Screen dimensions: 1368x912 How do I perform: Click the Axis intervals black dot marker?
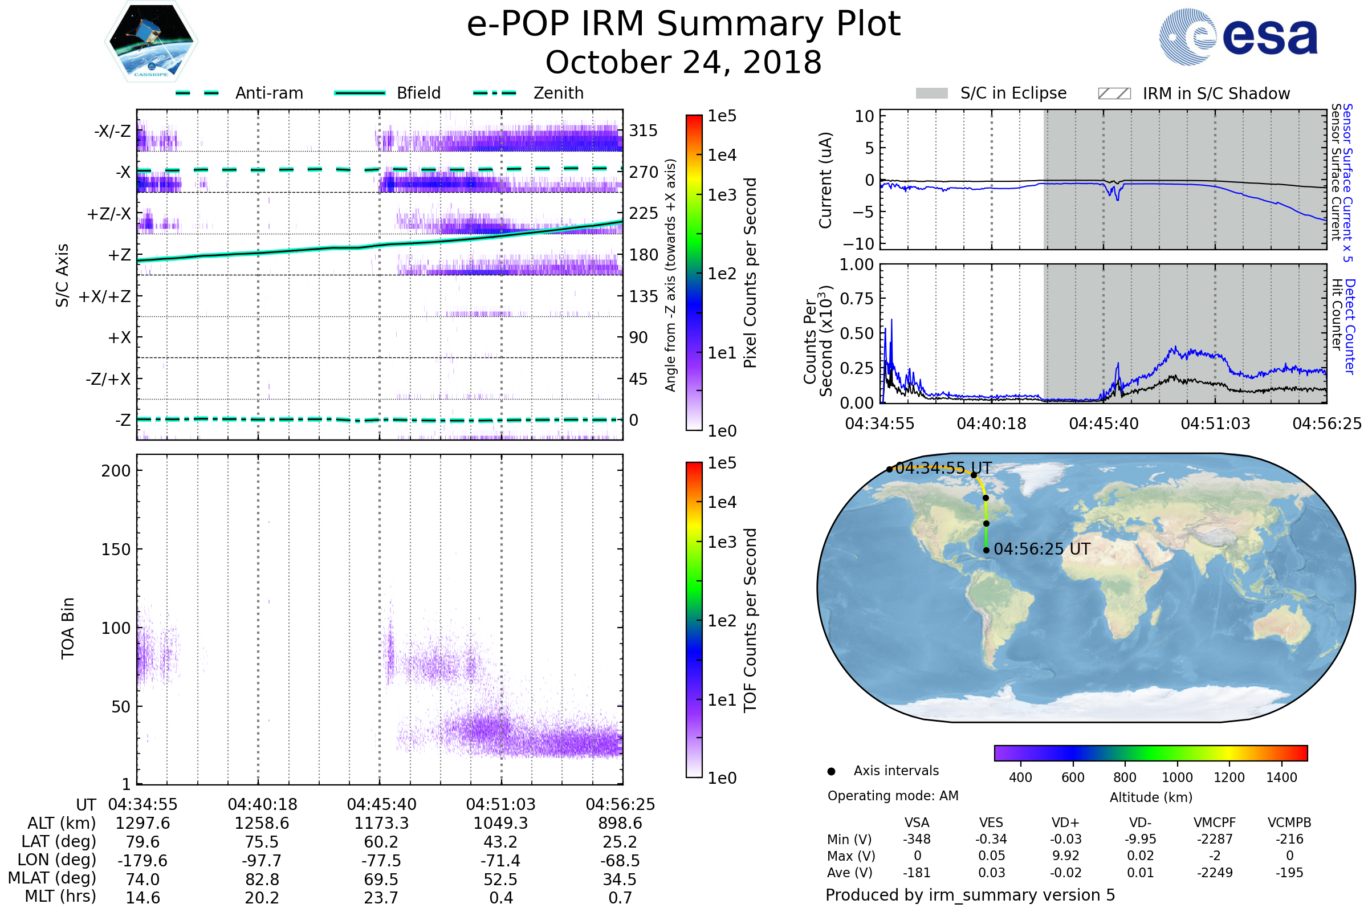(831, 771)
